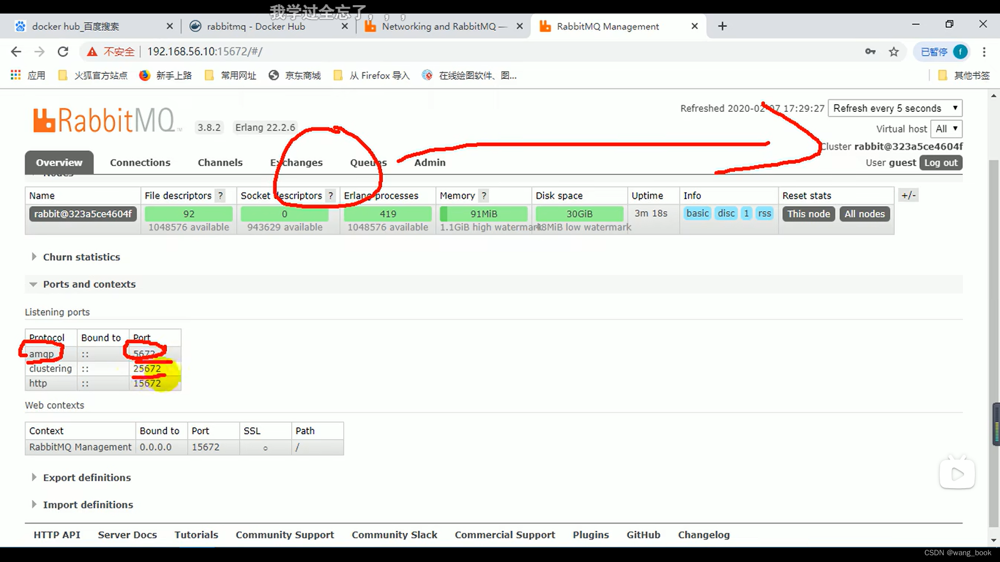The image size is (1000, 562).
Task: Reload the RabbitMQ management page
Action: click(x=63, y=52)
